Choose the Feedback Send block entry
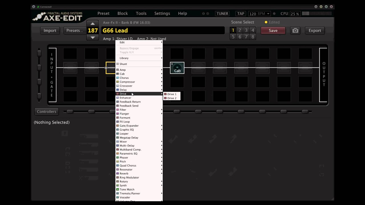The width and height of the screenshot is (365, 205). pos(139,106)
